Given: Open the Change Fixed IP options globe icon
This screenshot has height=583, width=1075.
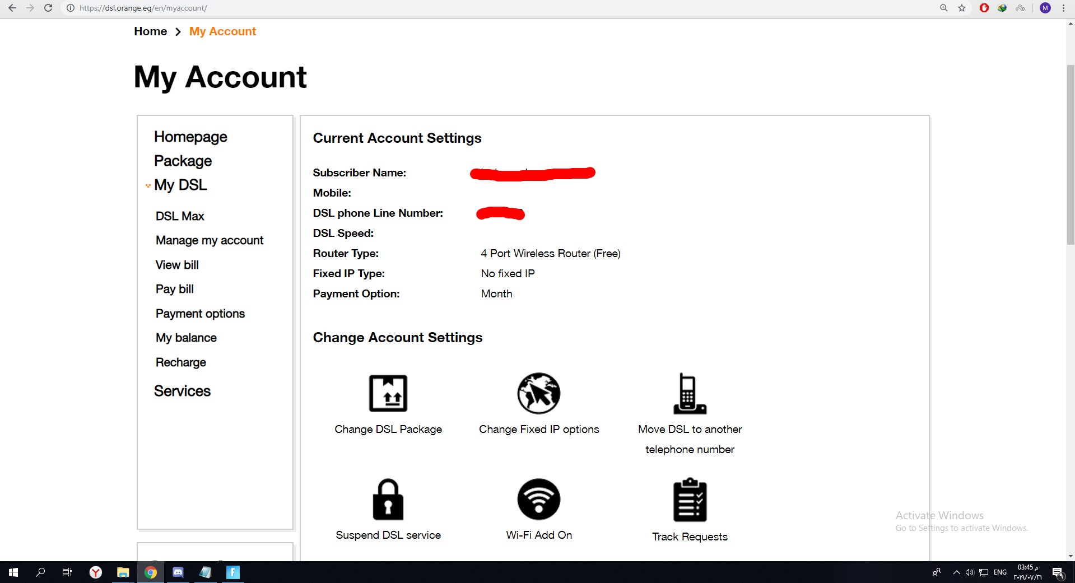Looking at the screenshot, I should tap(539, 393).
